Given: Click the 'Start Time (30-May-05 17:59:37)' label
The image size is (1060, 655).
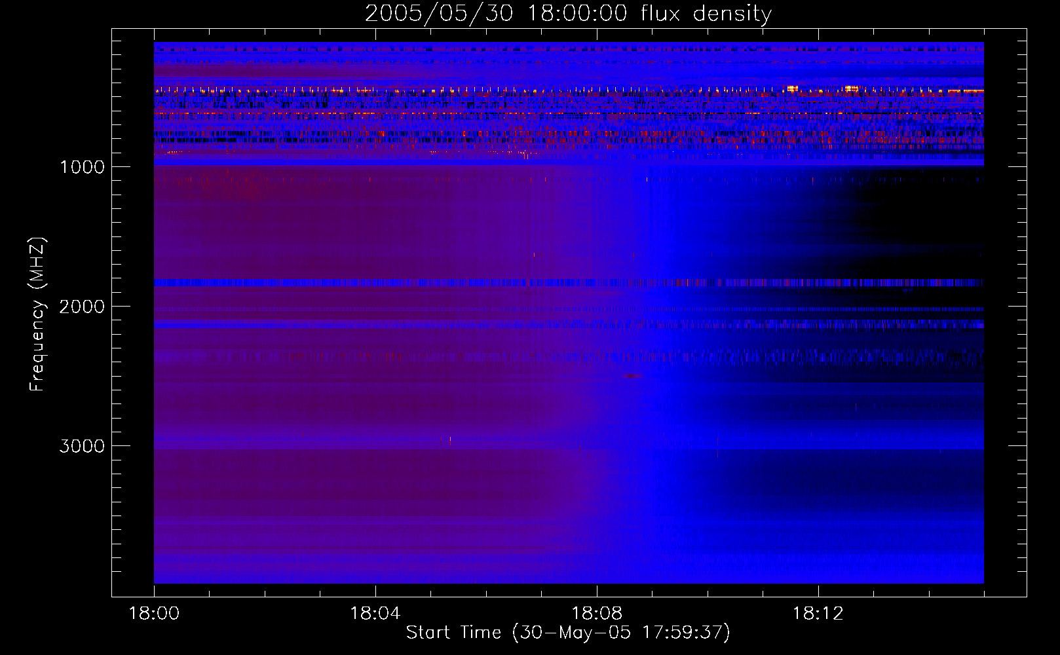Looking at the screenshot, I should (568, 632).
